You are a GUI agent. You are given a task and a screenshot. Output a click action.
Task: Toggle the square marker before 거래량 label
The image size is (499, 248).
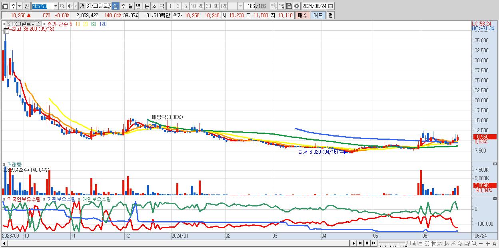tap(4, 164)
